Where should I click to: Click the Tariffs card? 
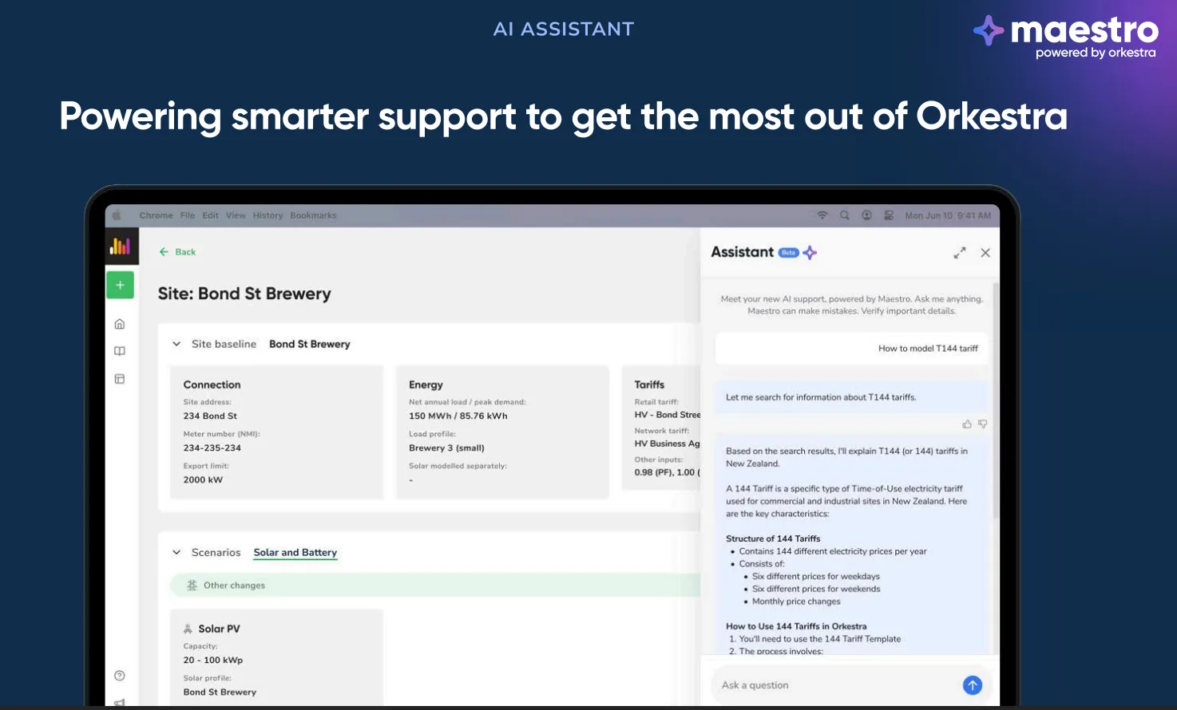coord(661,428)
